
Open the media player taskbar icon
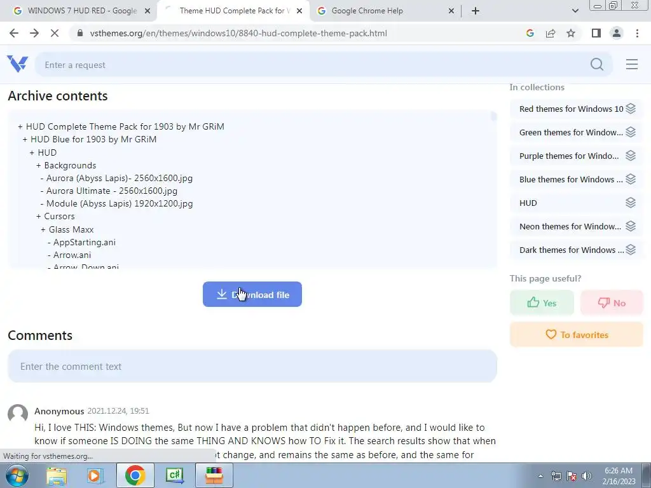pos(95,475)
